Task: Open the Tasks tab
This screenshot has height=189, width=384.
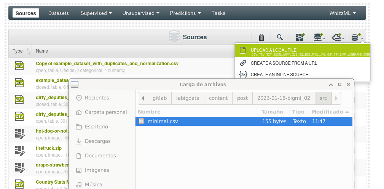Action: [218, 13]
